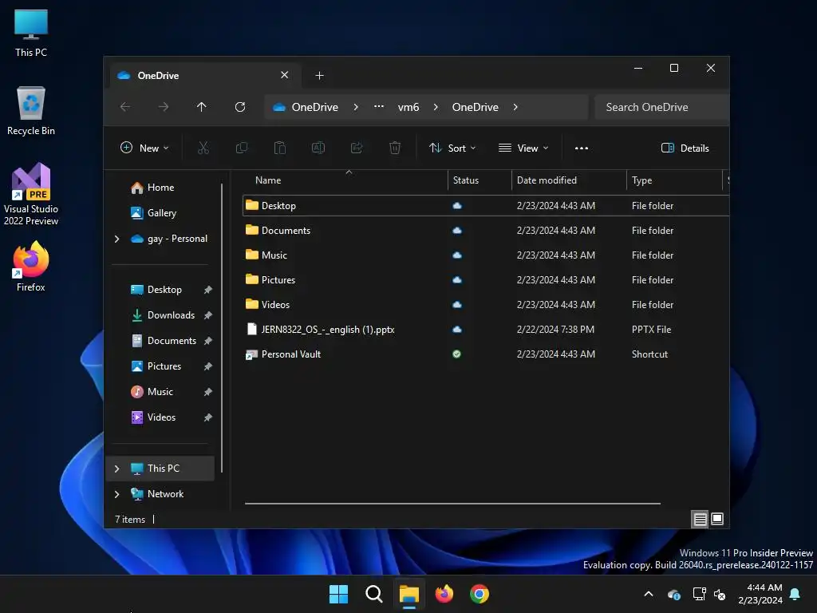
Task: Open pinned Documents in sidebar
Action: click(x=172, y=341)
